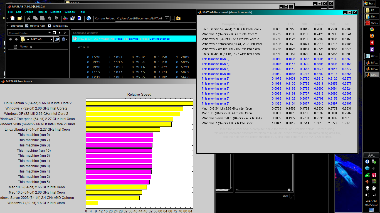Click the Demos link
The width and height of the screenshot is (380, 213).
click(x=134, y=39)
